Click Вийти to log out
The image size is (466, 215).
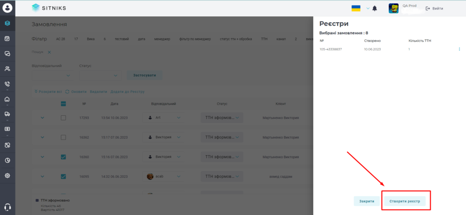click(434, 8)
